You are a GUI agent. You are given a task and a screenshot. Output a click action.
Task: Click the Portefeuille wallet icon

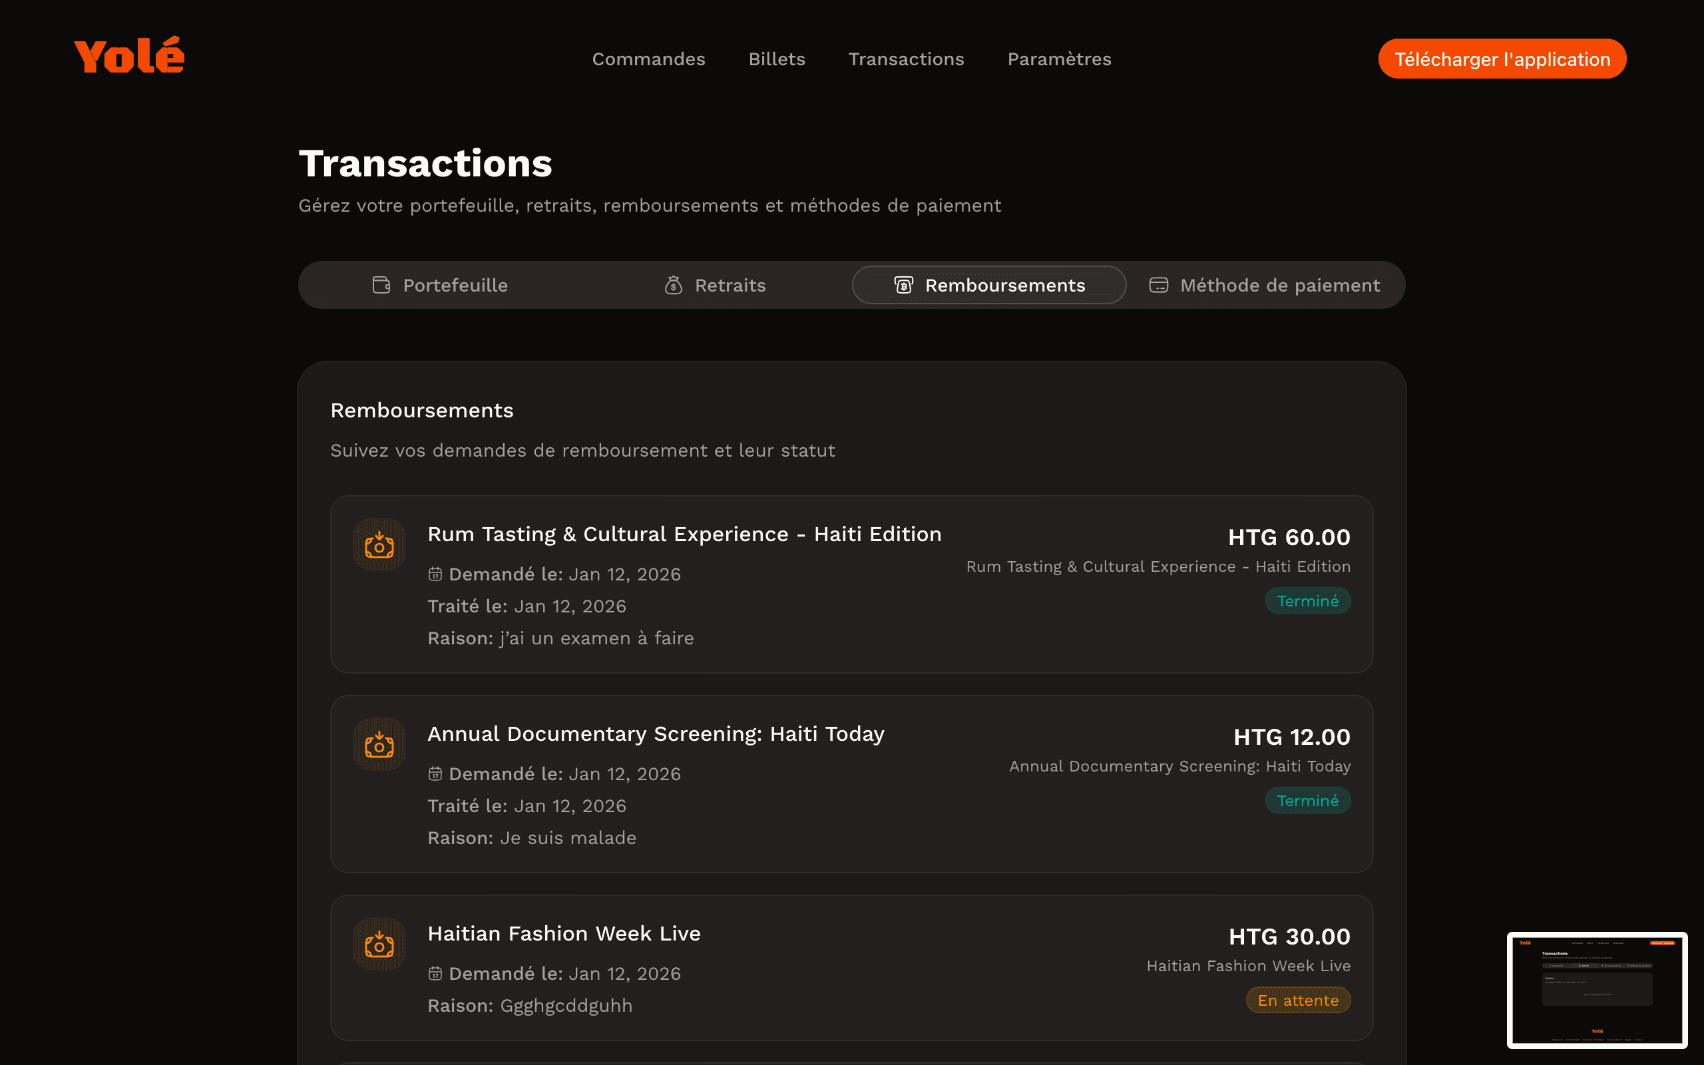(x=381, y=286)
